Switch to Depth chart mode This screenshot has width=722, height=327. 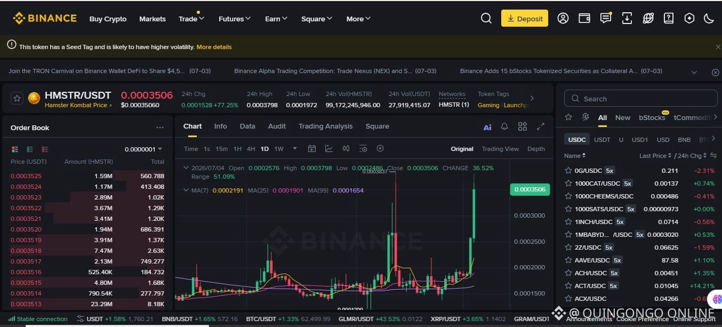pyautogui.click(x=536, y=149)
